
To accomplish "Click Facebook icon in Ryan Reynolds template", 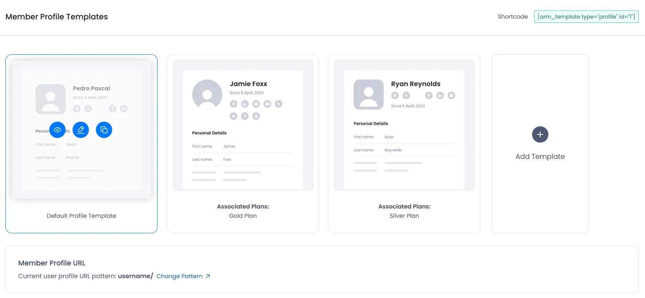I will [x=429, y=95].
